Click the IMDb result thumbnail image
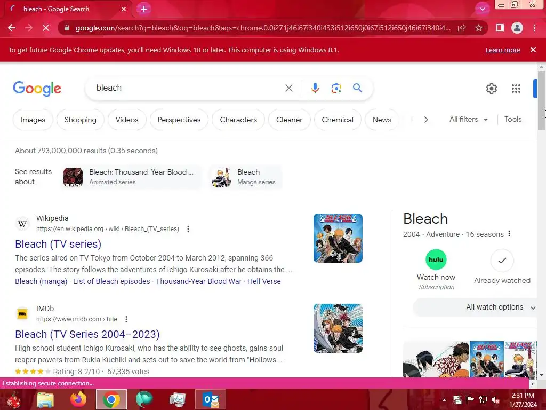Viewport: 546px width, 410px height. 338,328
